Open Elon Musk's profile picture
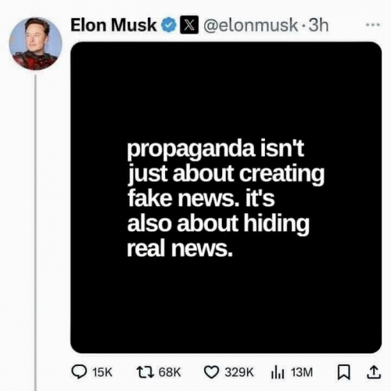This screenshot has width=391, height=391. click(x=35, y=44)
